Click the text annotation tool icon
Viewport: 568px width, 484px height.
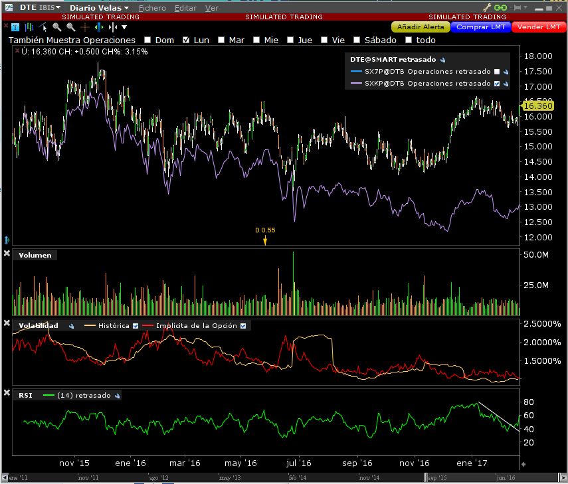(x=15, y=27)
